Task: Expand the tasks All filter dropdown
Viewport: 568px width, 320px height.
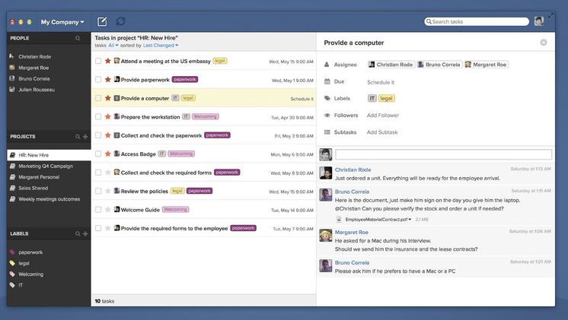Action: 113,46
